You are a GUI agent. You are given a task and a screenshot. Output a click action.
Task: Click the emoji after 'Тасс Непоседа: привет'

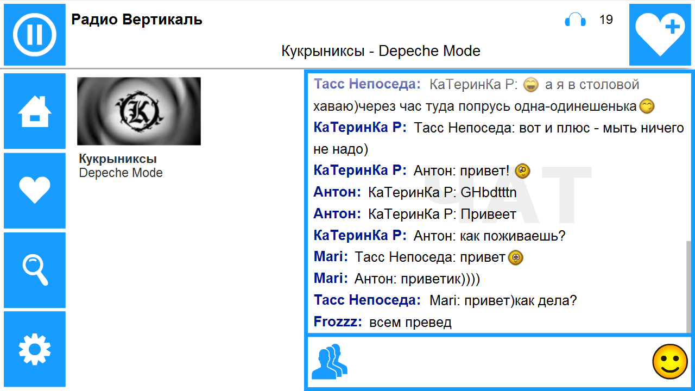point(515,257)
